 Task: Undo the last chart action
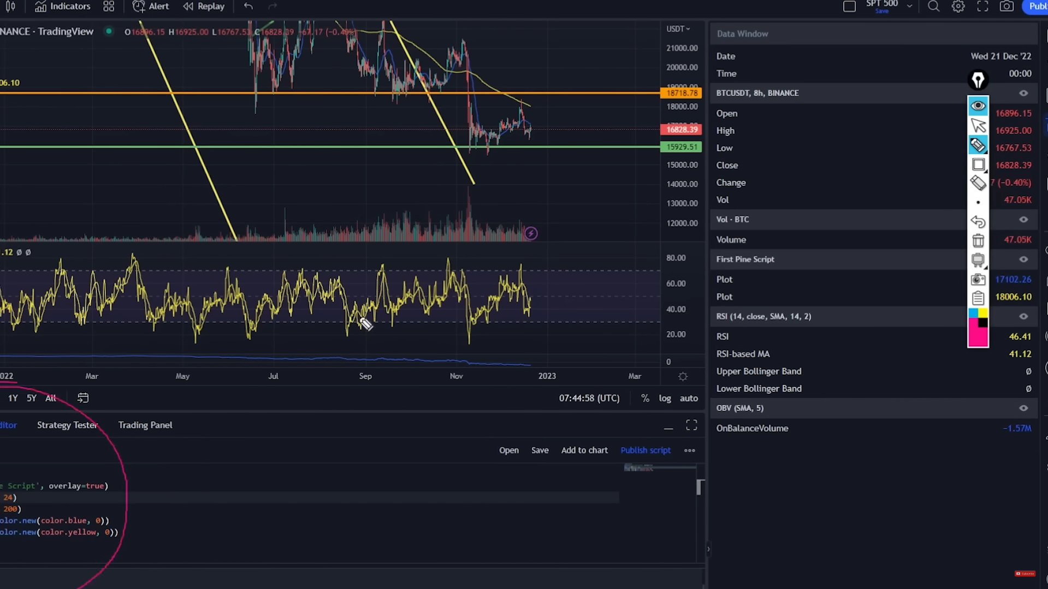click(248, 7)
